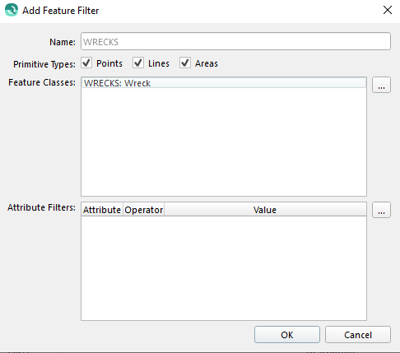
Task: Confirm the filter with OK
Action: click(287, 335)
